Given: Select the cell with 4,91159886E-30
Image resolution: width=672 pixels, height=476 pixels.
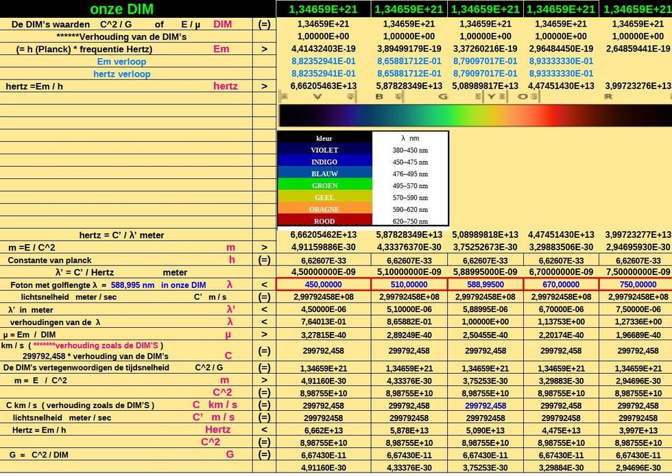Looking at the screenshot, I should pyautogui.click(x=324, y=247).
